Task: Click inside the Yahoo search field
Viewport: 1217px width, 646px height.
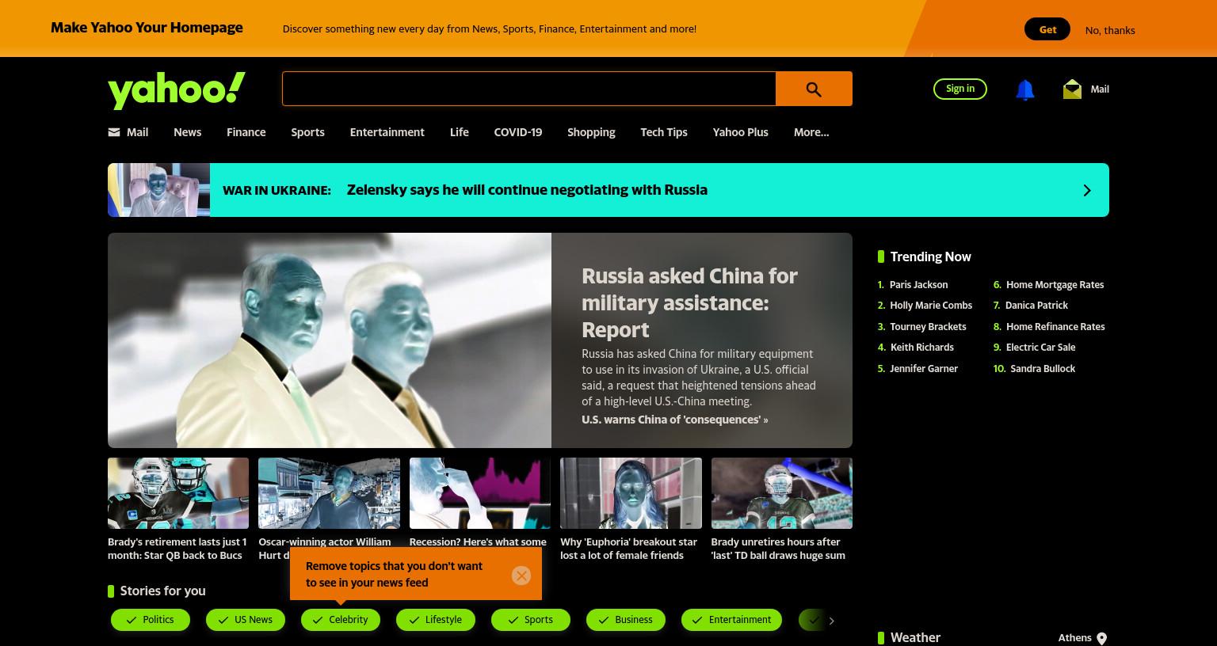Action: pyautogui.click(x=528, y=89)
